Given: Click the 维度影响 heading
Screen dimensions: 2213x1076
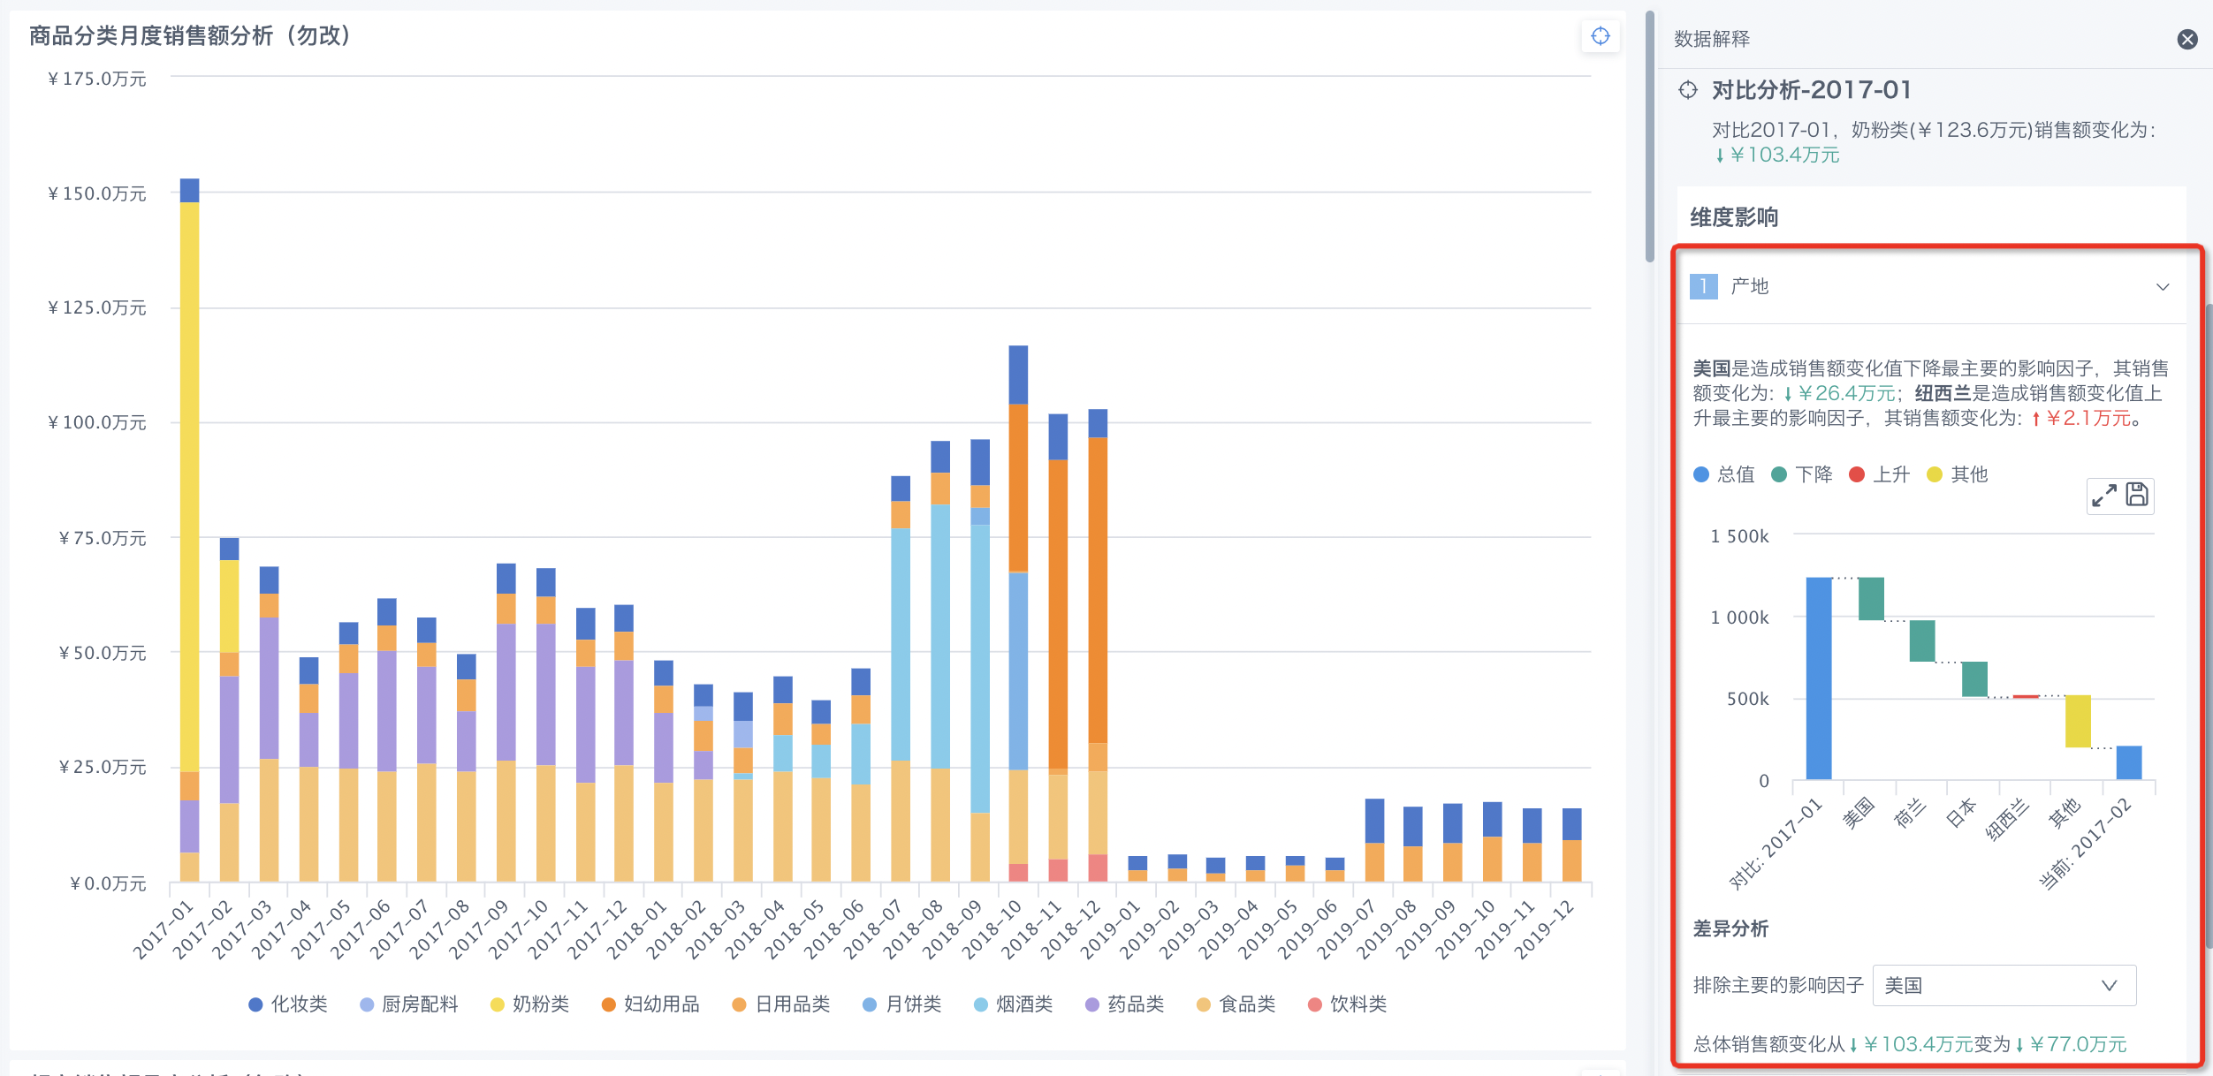Looking at the screenshot, I should click(1734, 217).
